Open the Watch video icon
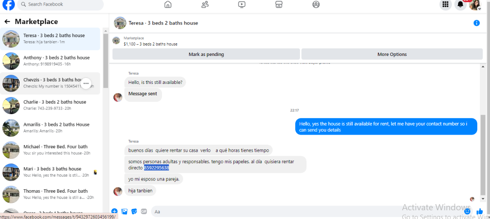The height and width of the screenshot is (219, 490). point(242,4)
